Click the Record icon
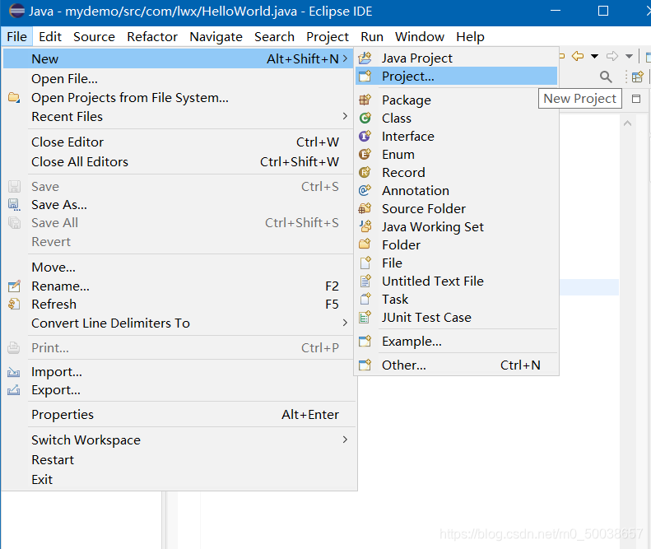The image size is (651, 549). pyautogui.click(x=365, y=172)
